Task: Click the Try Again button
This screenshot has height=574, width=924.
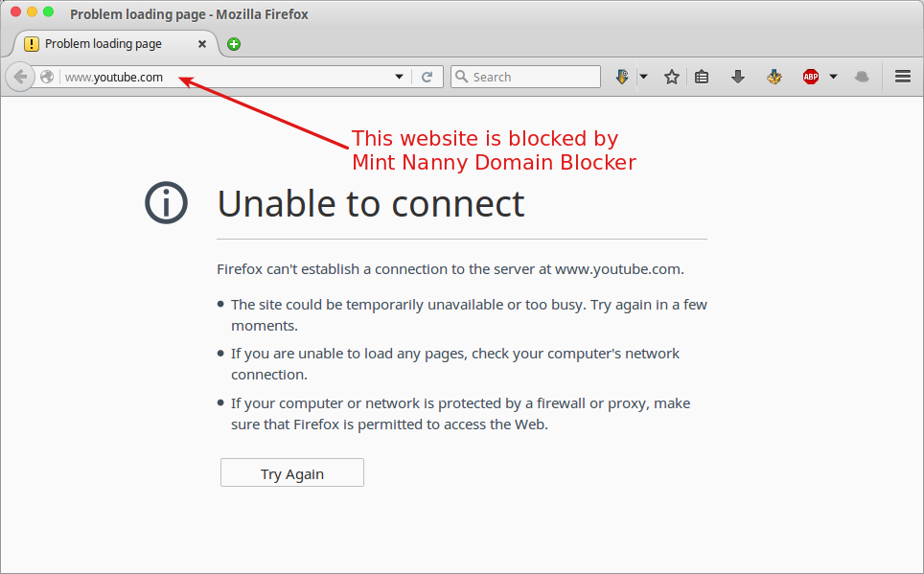Action: 292,472
